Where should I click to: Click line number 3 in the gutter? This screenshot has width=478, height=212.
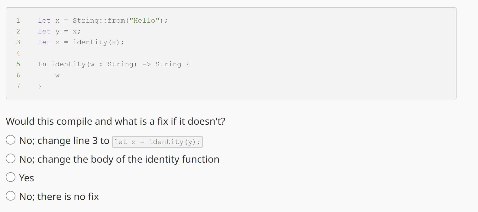(18, 42)
